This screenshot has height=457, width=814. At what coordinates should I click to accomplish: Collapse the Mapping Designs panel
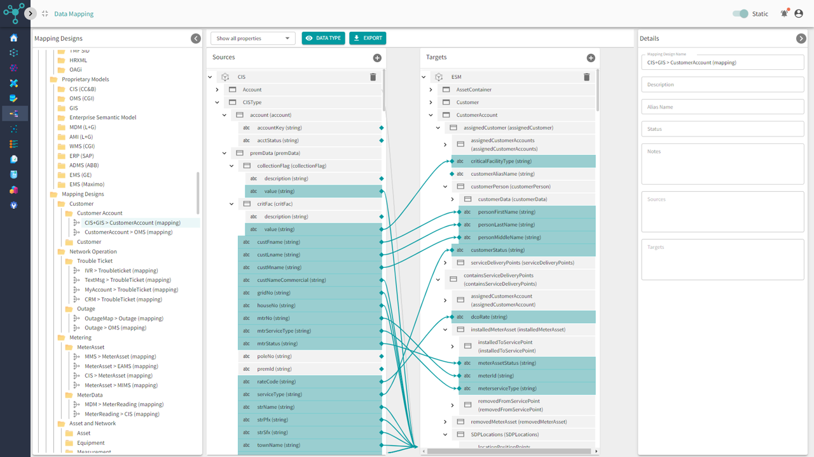click(196, 39)
